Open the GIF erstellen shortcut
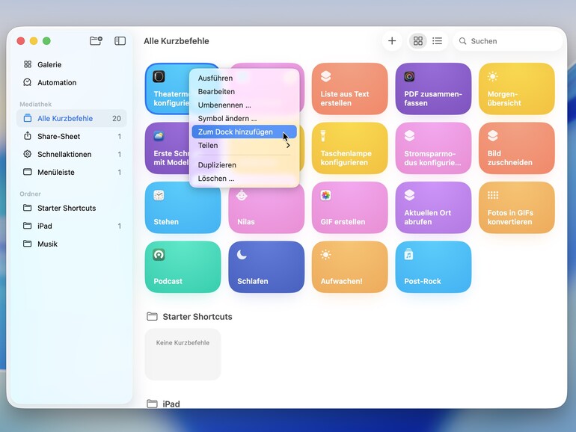Viewport: 576px width, 432px height. 350,208
